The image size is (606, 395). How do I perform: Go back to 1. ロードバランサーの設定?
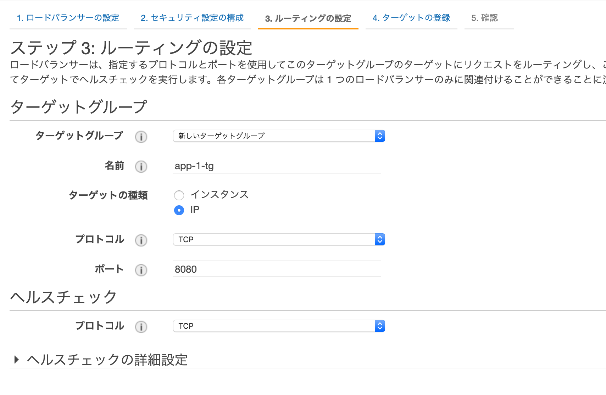click(x=68, y=18)
